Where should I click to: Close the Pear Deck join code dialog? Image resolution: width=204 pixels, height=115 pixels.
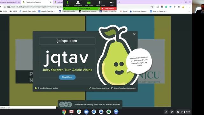(135, 34)
